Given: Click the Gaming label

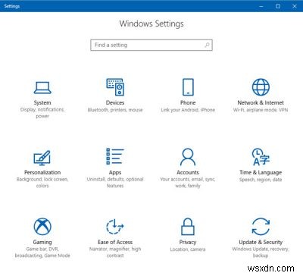Looking at the screenshot, I should click(42, 242).
